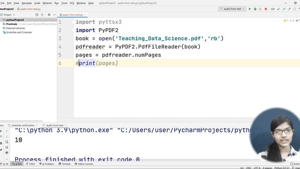Open the Window menu

(x=81, y=3)
